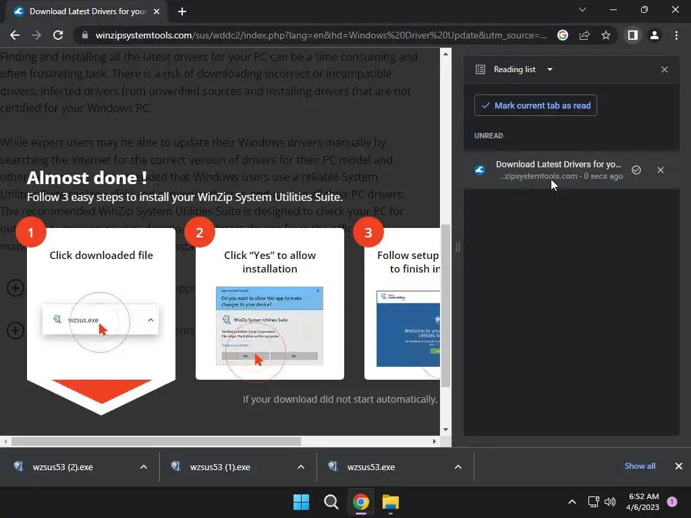Click the page's horizontal scrollbar thumb
This screenshot has width=691, height=518.
click(156, 441)
